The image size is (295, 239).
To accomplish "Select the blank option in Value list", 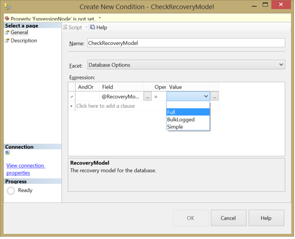I will (188, 105).
